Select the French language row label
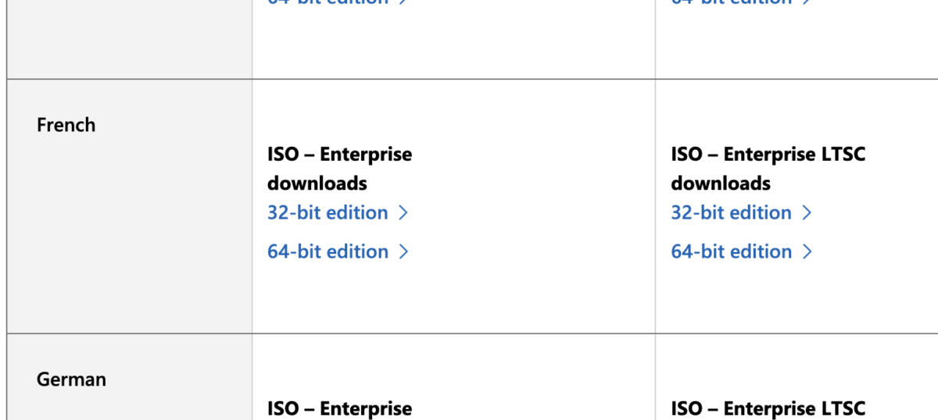 pyautogui.click(x=66, y=125)
